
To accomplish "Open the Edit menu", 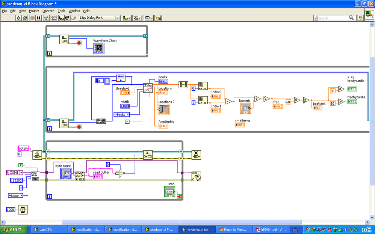I will (13, 11).
